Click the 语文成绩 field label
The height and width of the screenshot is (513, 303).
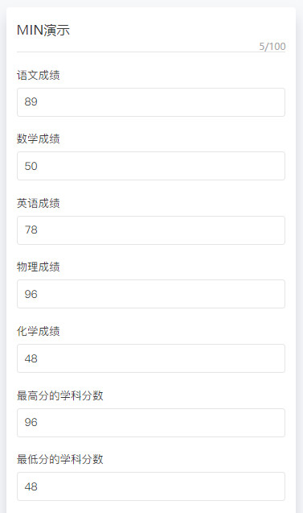pos(39,75)
